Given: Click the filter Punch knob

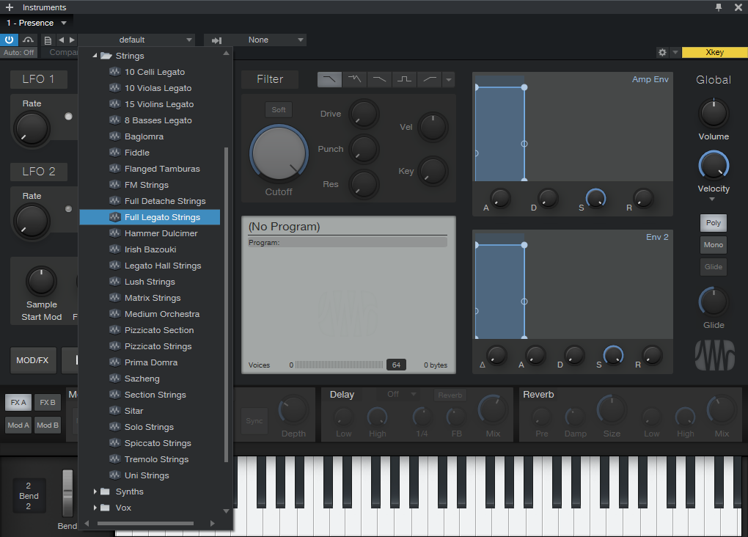Looking at the screenshot, I should [x=364, y=150].
